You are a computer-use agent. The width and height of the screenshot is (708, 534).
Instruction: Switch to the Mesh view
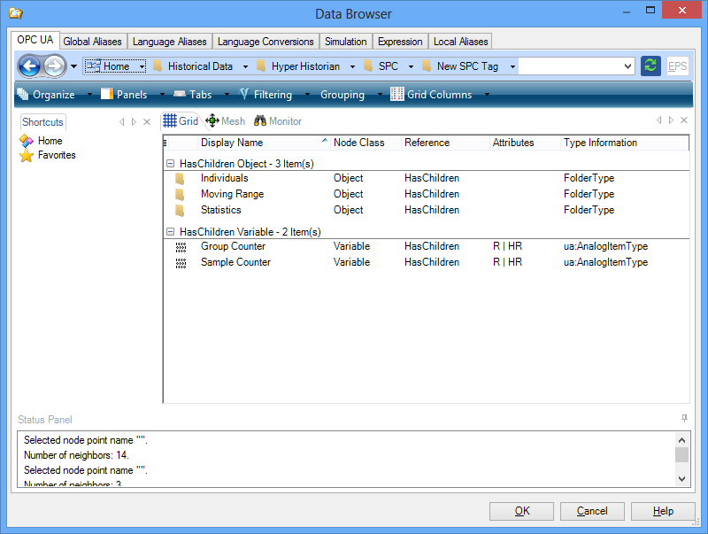(x=225, y=121)
